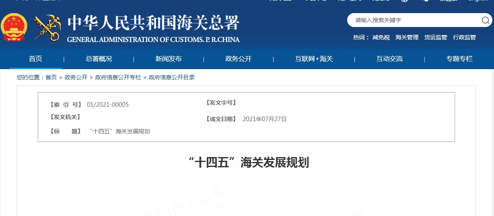This screenshot has width=494, height=216.
Task: Click the site title 中华人民共和国海关总署
Action: (153, 23)
